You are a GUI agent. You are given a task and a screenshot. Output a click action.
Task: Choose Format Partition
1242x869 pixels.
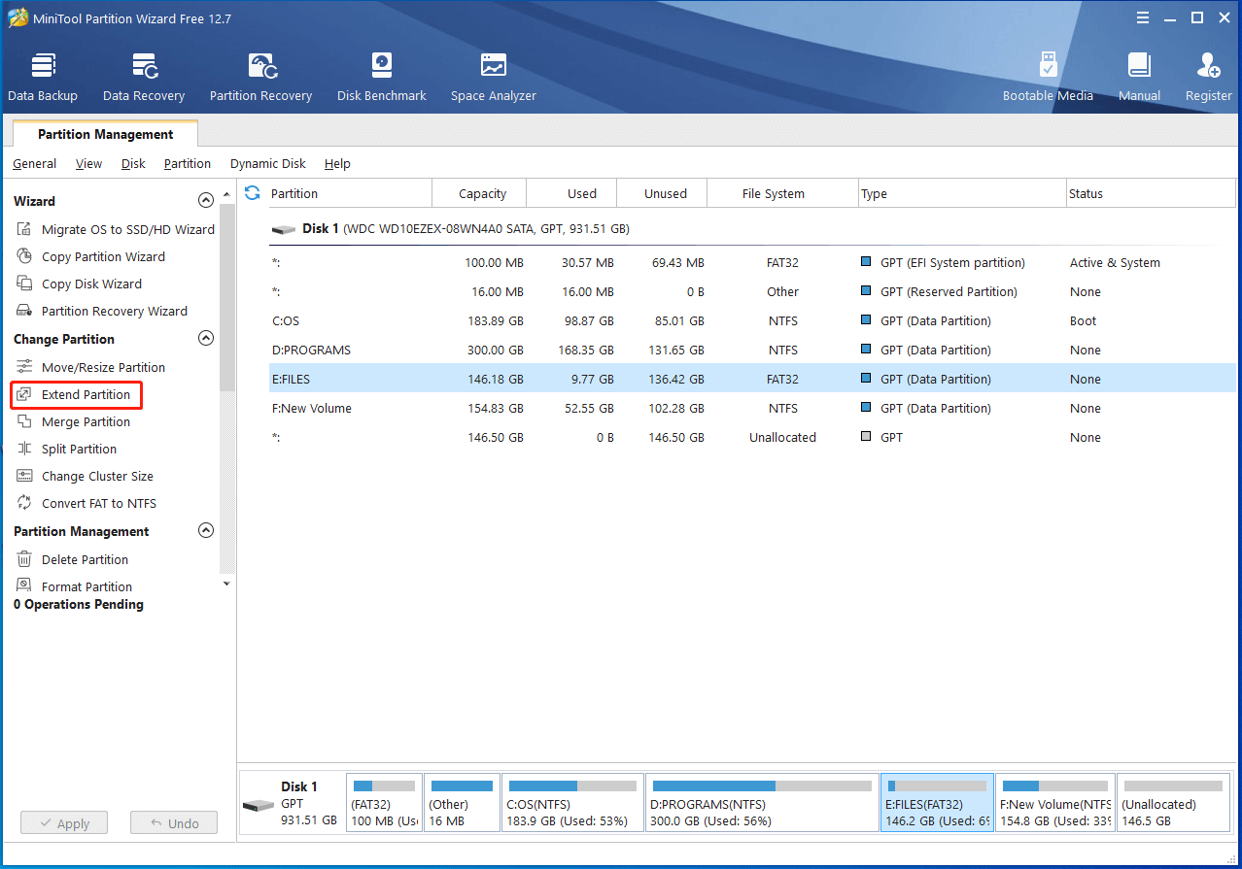tap(74, 586)
